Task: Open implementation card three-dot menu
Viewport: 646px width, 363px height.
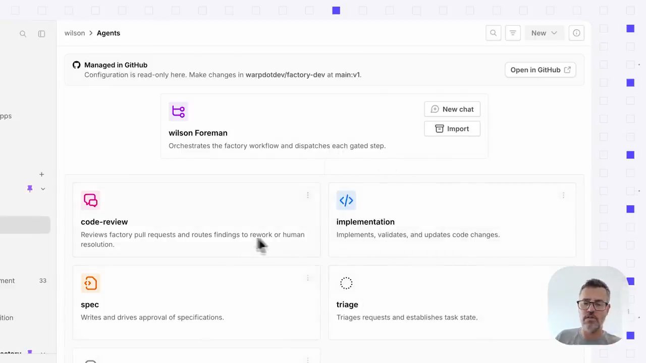Action: [x=563, y=195]
